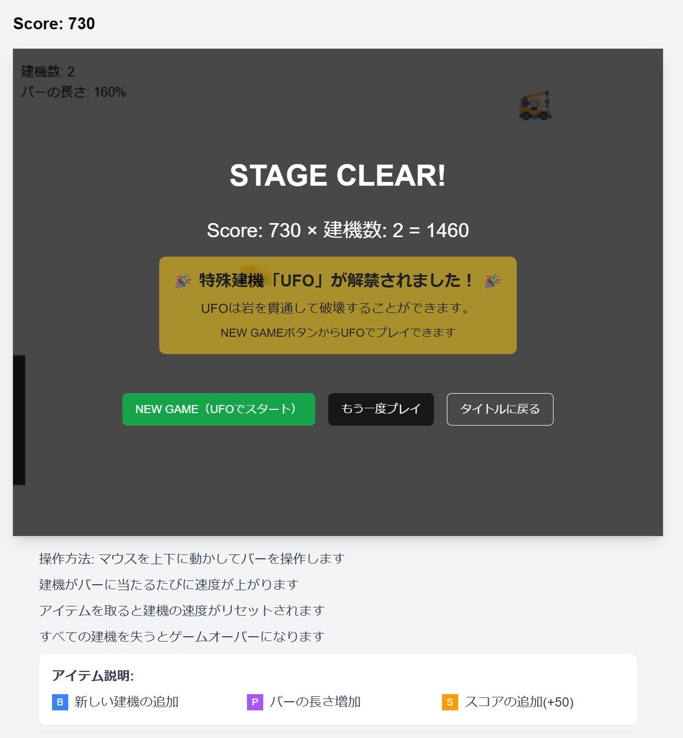Image resolution: width=683 pixels, height=738 pixels.
Task: Click the crane truck construction machine icon
Action: pos(535,106)
